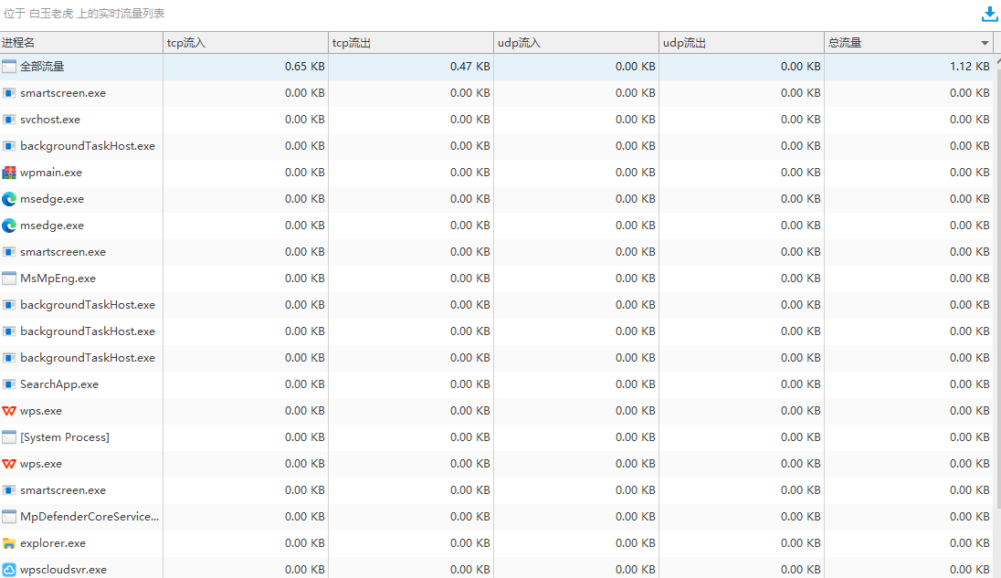Click the explorer.exe folder icon

coord(9,543)
